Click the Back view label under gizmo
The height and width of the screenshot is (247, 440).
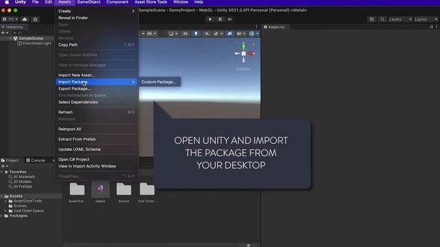[x=243, y=69]
